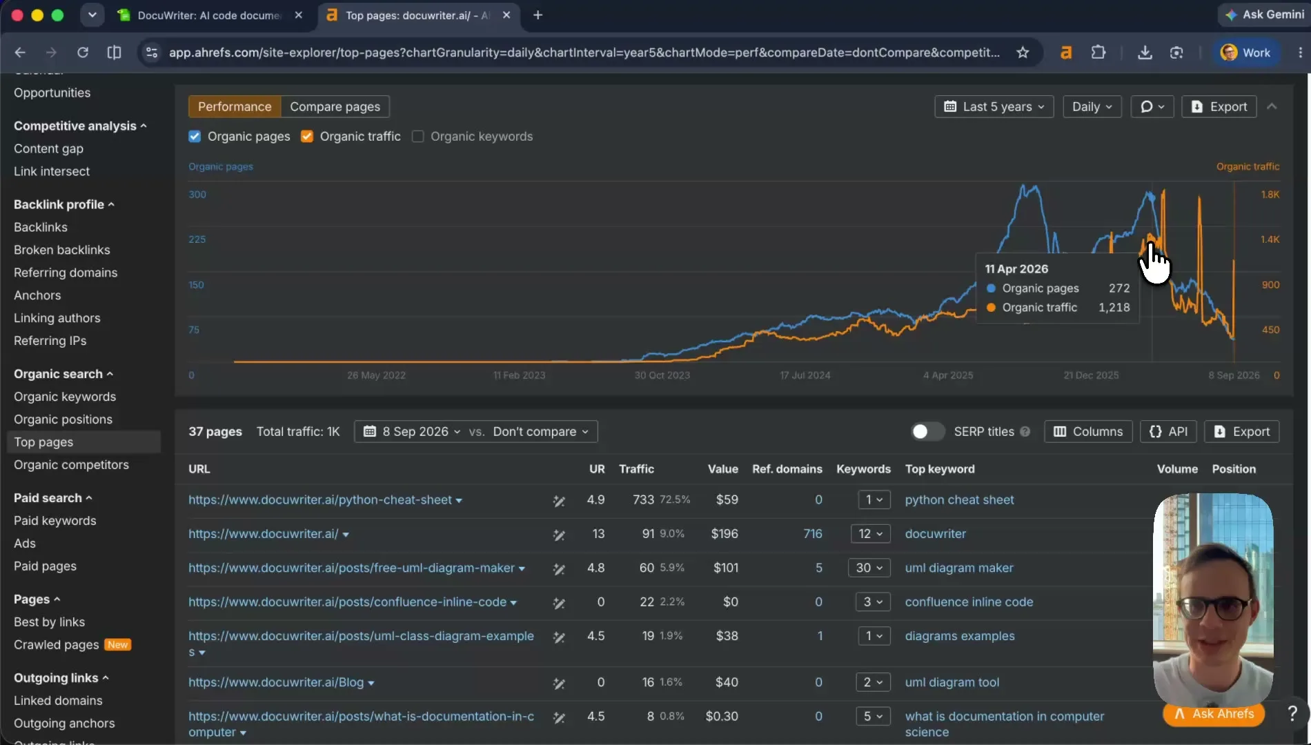1311x745 pixels.
Task: Open the python-cheat-sheet URL link
Action: pos(320,499)
